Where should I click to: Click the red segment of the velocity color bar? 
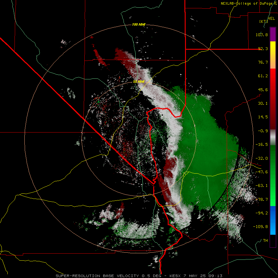point(273,99)
